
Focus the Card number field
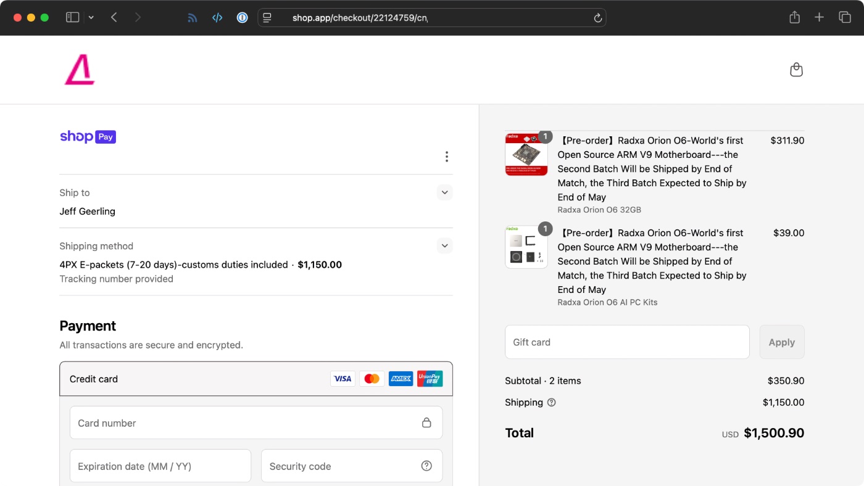(x=256, y=422)
